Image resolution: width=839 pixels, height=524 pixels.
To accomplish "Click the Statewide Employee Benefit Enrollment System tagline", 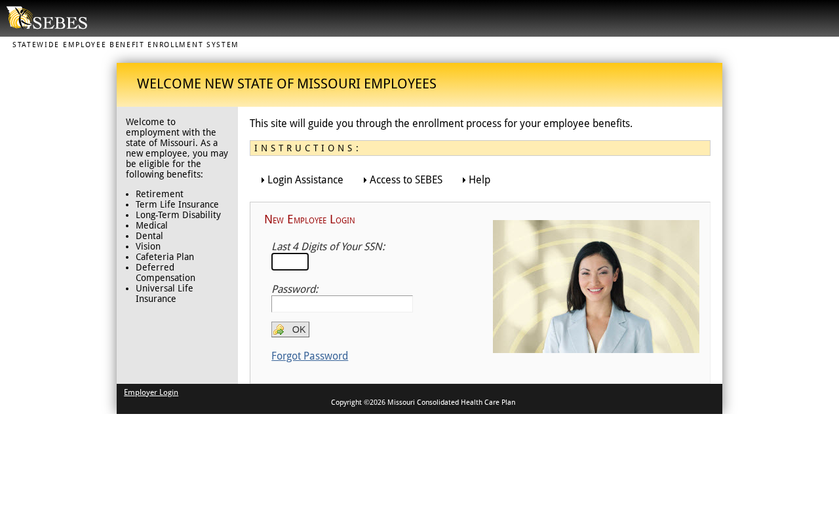I will tap(125, 45).
